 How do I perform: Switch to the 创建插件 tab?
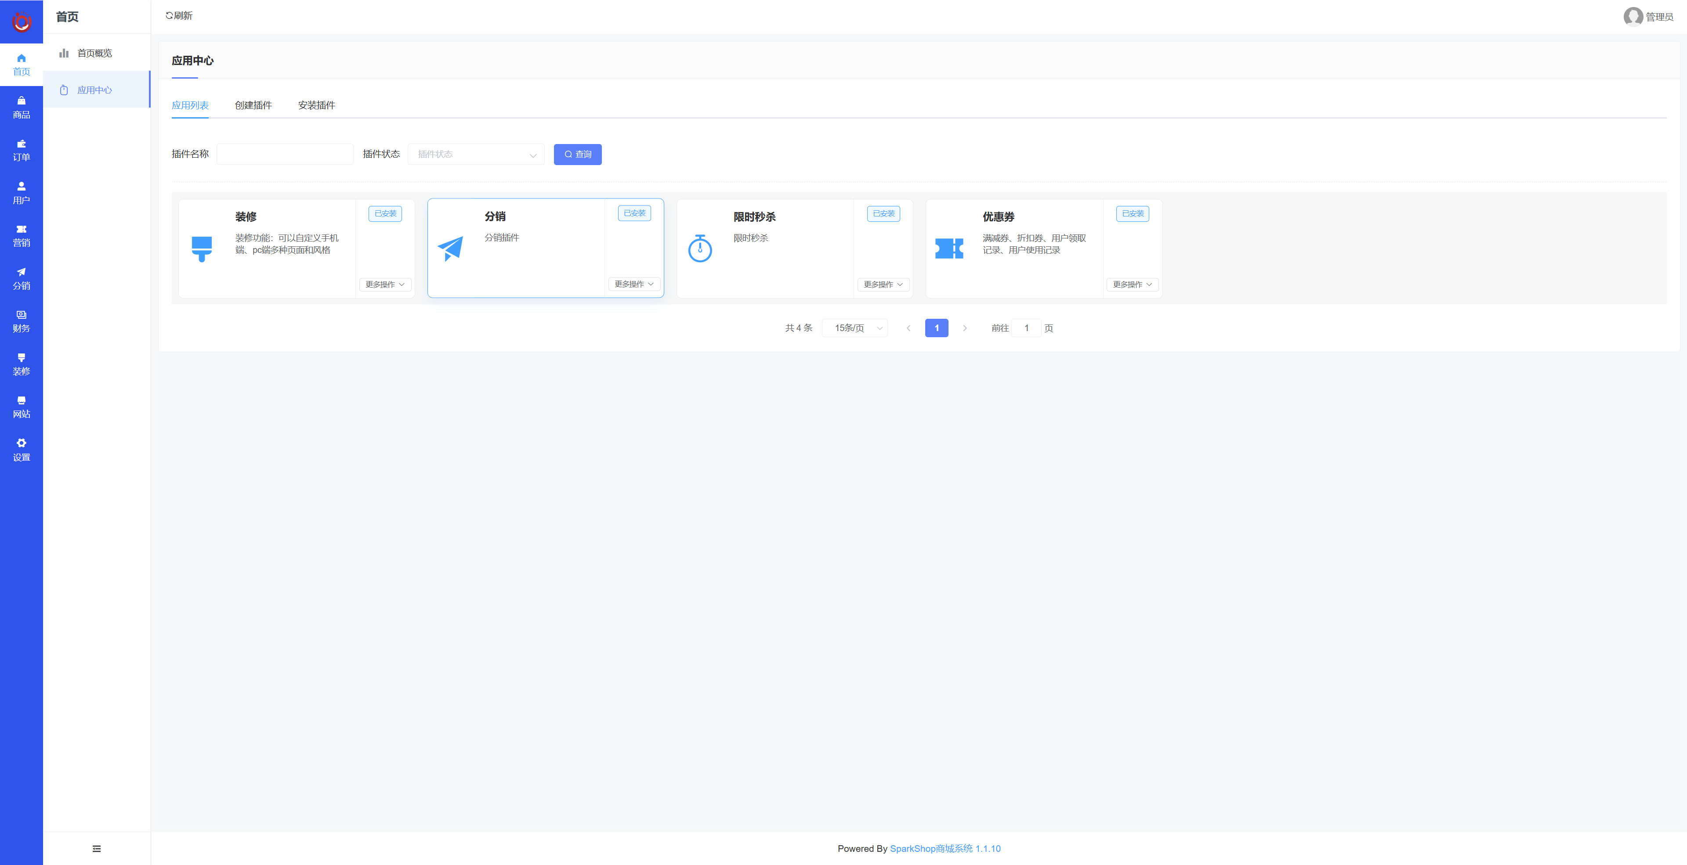253,105
